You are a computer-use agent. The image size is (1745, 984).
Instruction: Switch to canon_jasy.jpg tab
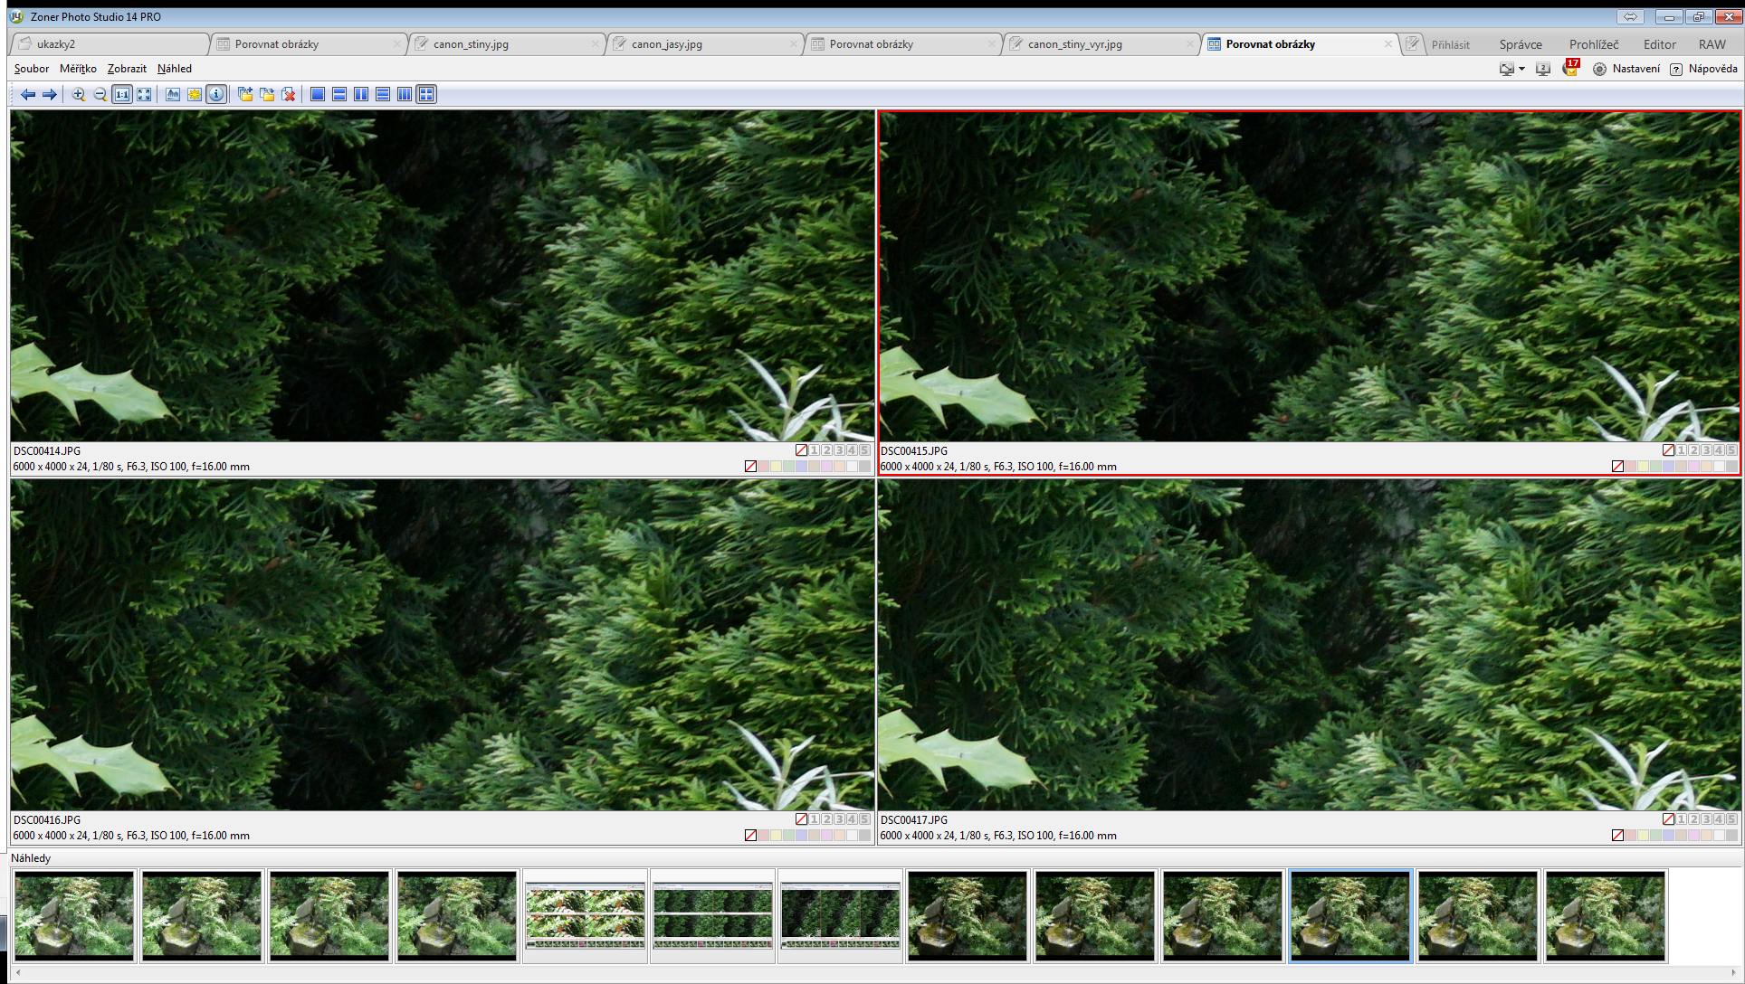point(667,43)
